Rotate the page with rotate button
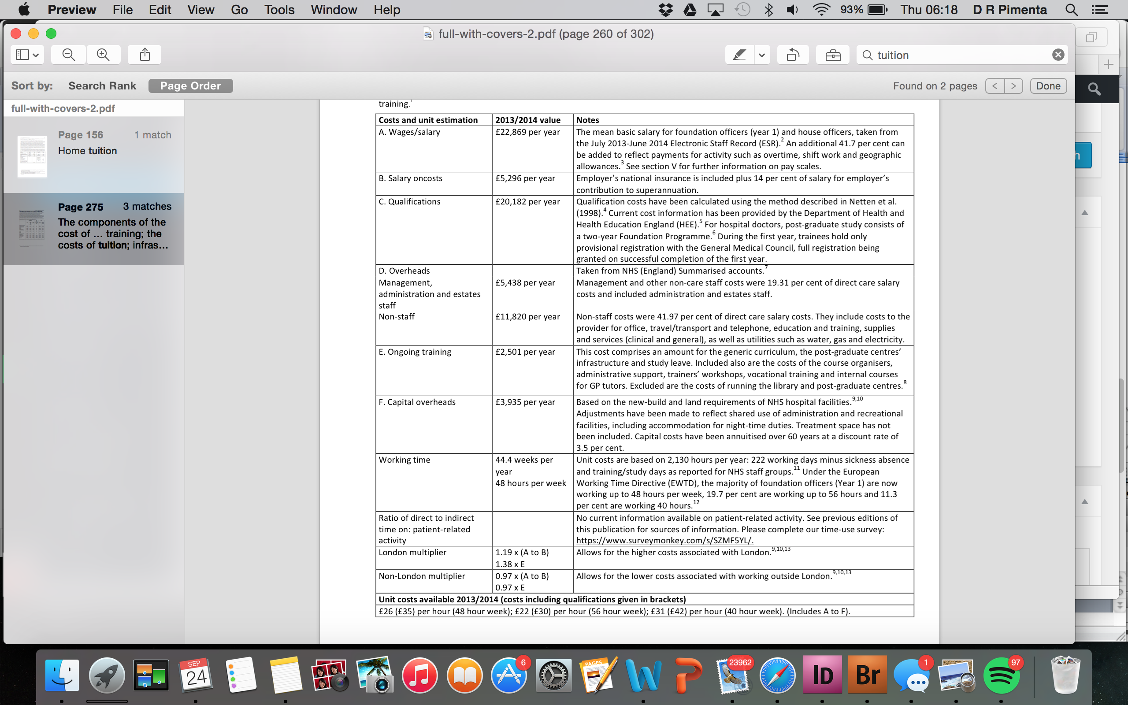Viewport: 1128px width, 705px height. point(793,55)
